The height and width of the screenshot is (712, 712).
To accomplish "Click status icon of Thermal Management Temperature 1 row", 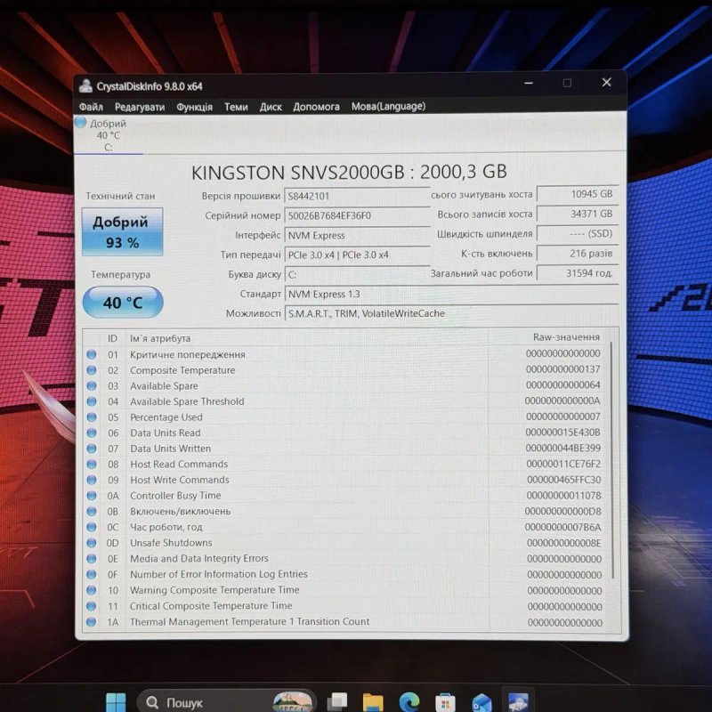I will [x=92, y=621].
